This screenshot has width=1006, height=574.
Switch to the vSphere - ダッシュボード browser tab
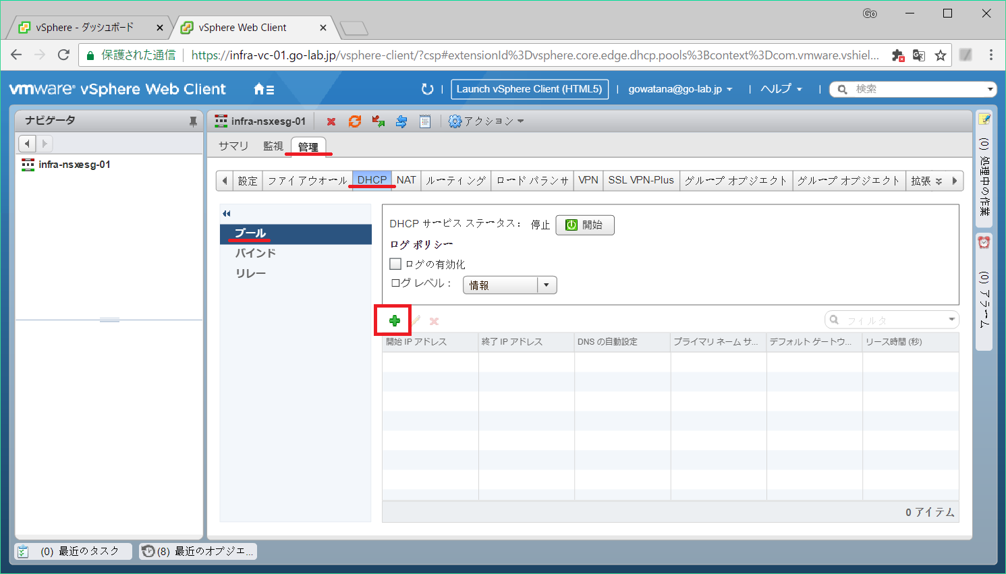(x=85, y=28)
